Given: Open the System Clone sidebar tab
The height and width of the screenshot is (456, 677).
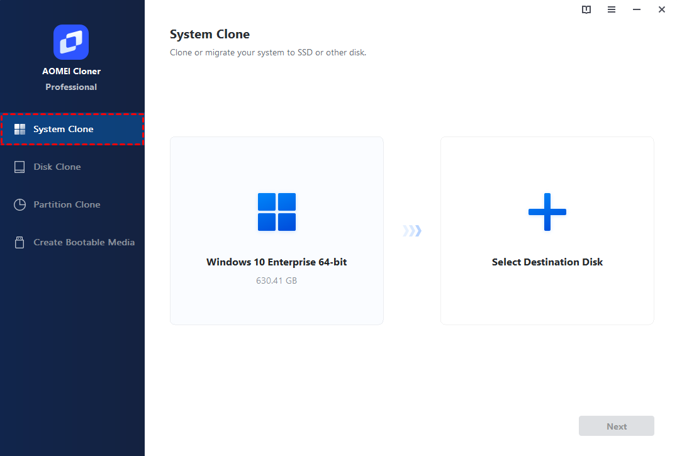Looking at the screenshot, I should click(72, 129).
